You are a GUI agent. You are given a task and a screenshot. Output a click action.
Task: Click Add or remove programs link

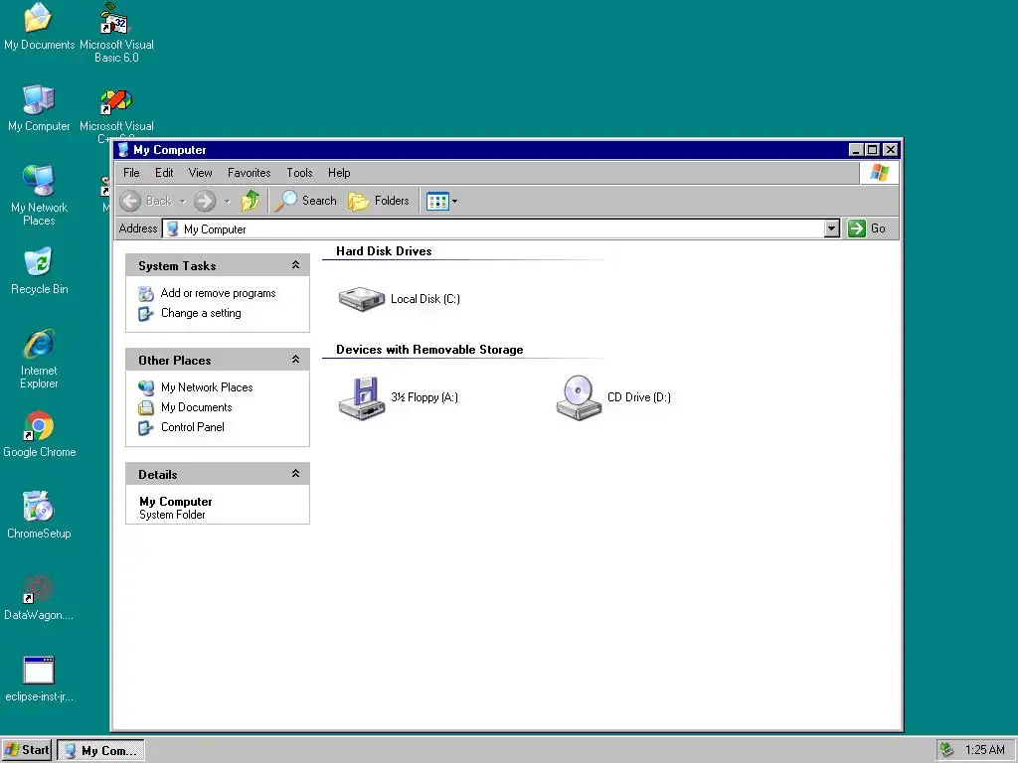[218, 293]
